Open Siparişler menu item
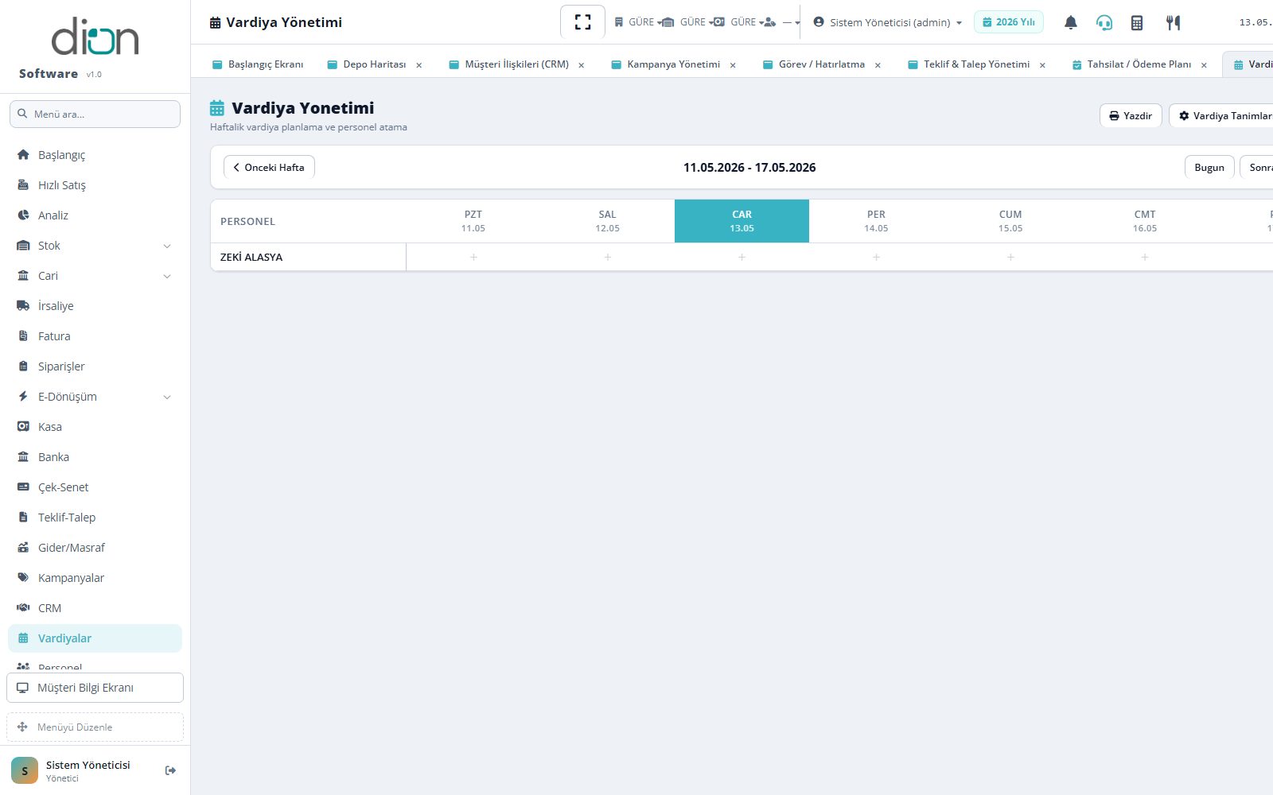The height and width of the screenshot is (795, 1273). (x=95, y=366)
